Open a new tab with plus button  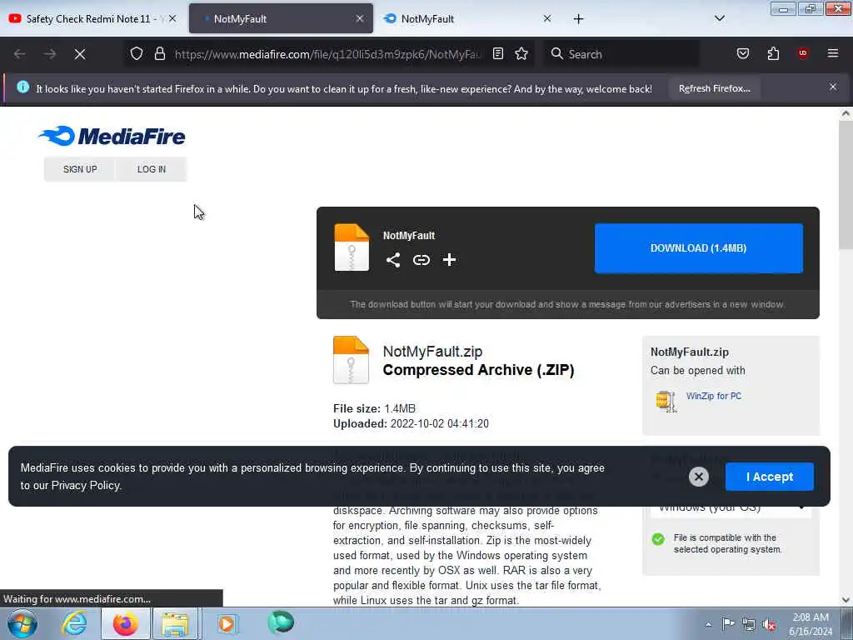(x=578, y=19)
